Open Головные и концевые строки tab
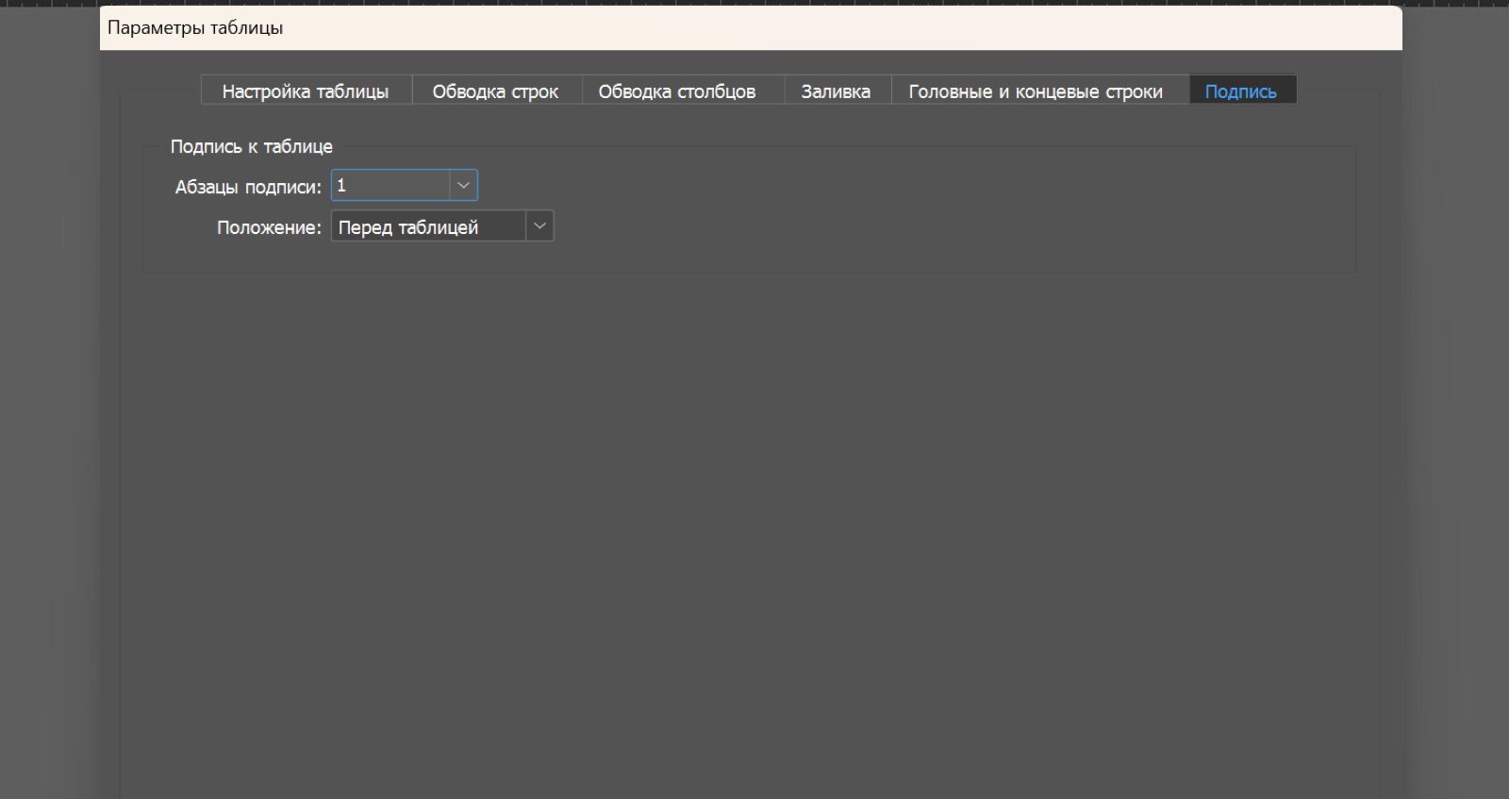 click(x=1036, y=92)
